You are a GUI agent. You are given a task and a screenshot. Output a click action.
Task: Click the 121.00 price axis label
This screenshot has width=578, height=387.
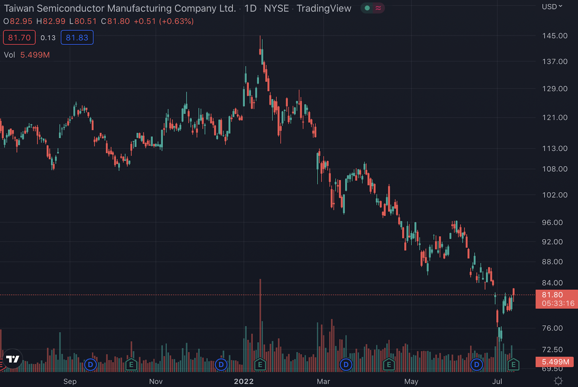coord(555,117)
